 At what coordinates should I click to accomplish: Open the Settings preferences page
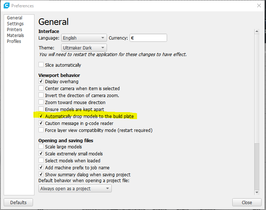tap(15, 24)
